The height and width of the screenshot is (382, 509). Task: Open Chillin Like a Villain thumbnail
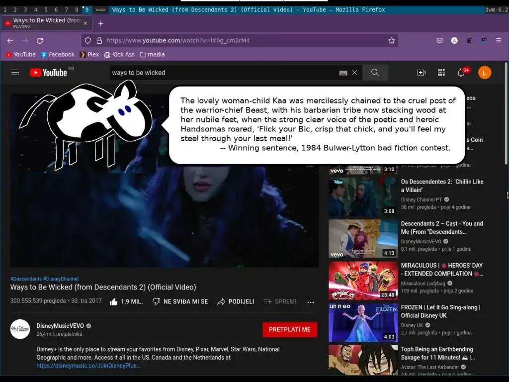[363, 197]
